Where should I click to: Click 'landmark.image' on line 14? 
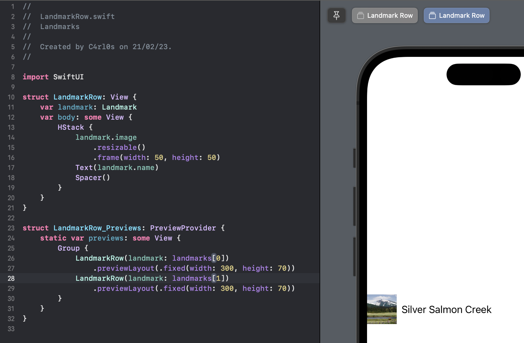pyautogui.click(x=106, y=137)
